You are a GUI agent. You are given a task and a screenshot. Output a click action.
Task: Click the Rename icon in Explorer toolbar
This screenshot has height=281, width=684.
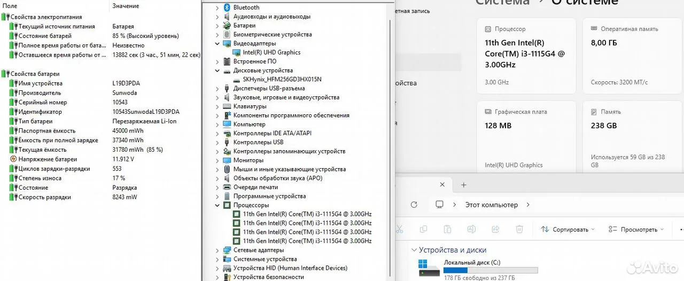(471, 229)
